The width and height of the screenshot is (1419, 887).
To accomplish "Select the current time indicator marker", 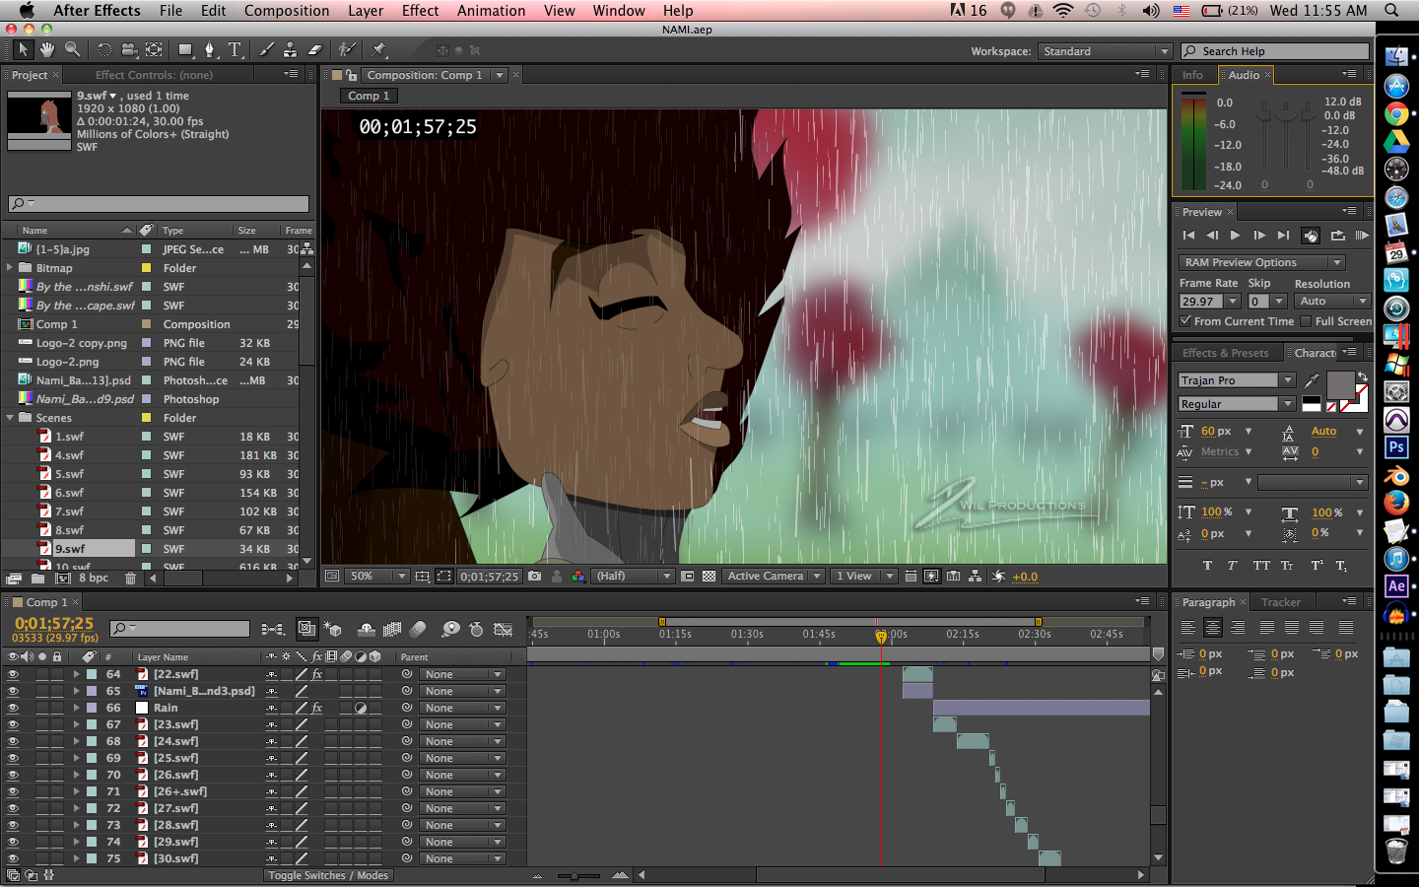I will (881, 637).
